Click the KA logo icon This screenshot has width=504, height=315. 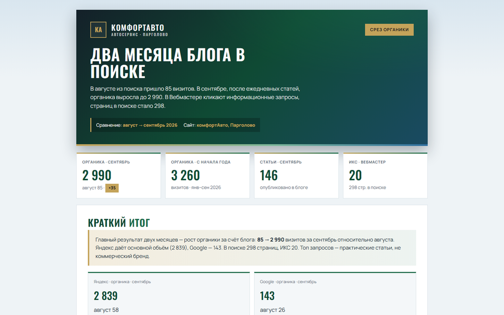(98, 30)
